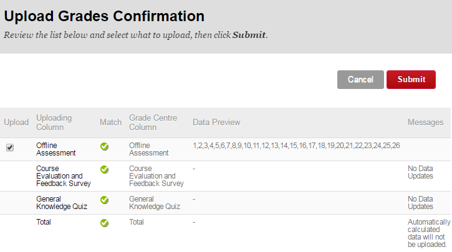Click the Grade Centre Column header
The image size is (452, 252).
coord(153,122)
